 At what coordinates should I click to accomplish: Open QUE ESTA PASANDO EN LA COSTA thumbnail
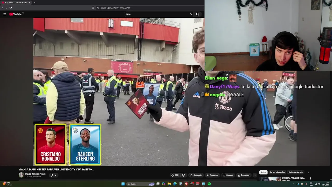271,179
